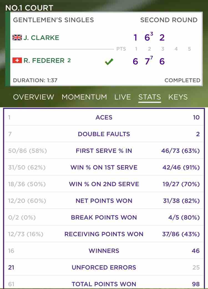The height and width of the screenshot is (289, 208).
Task: Go to the Keys tab
Action: pos(178,97)
